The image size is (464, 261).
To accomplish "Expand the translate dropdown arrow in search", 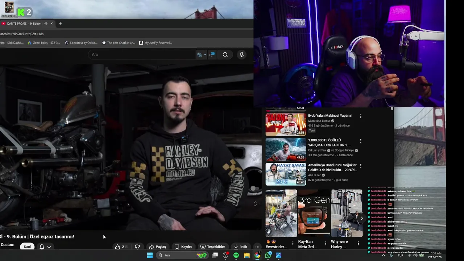I will click(x=205, y=55).
